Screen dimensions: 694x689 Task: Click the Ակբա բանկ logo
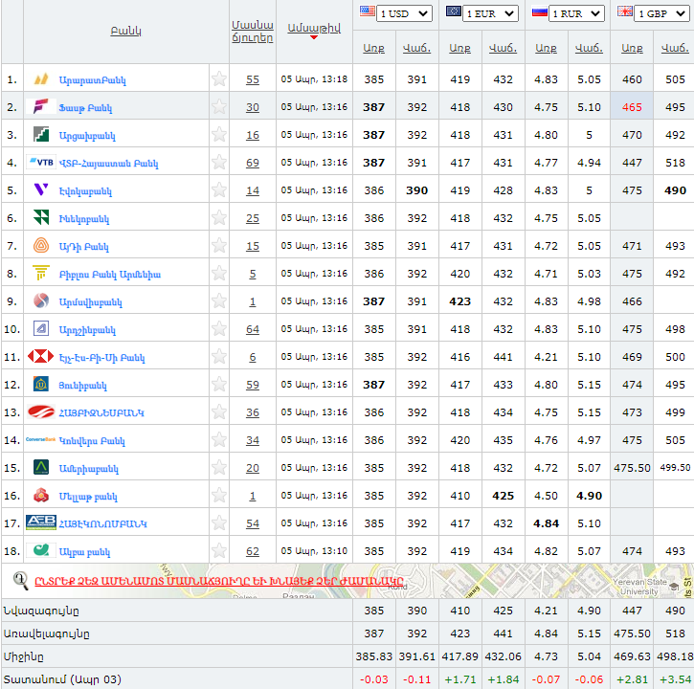tap(41, 550)
